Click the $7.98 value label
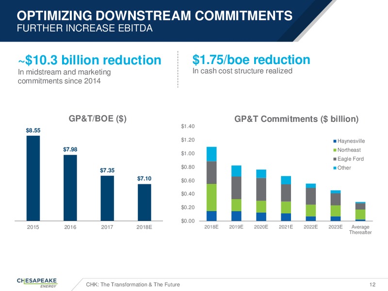The width and height of the screenshot is (388, 291). [x=70, y=149]
